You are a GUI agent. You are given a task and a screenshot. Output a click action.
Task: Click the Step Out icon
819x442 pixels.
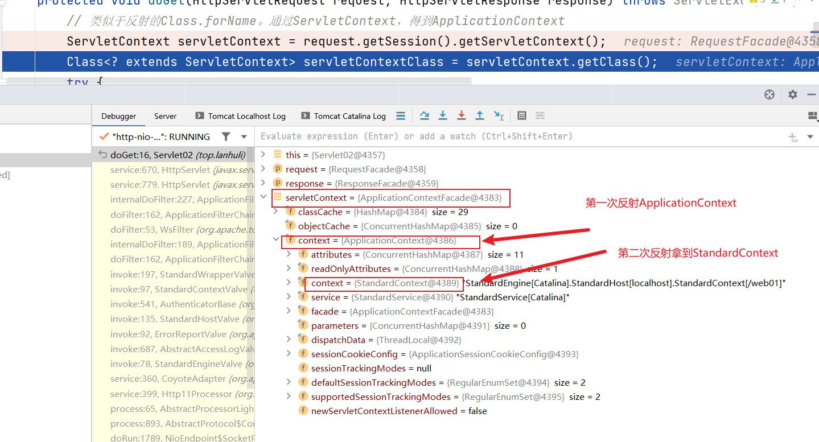pos(480,115)
